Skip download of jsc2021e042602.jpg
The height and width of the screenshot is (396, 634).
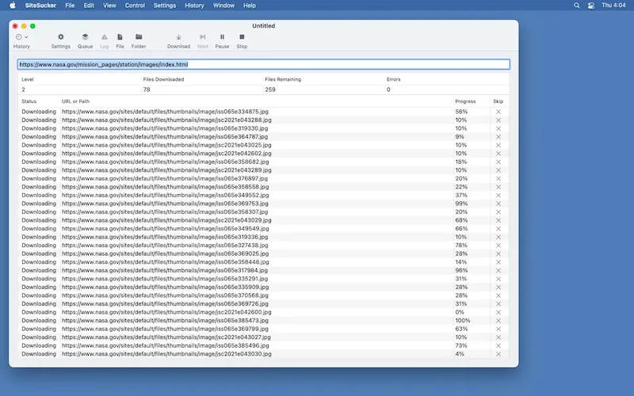coord(498,154)
